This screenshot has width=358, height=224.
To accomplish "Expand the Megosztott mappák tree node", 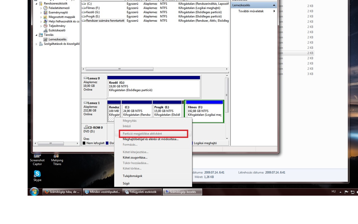I will pyautogui.click(x=41, y=17).
